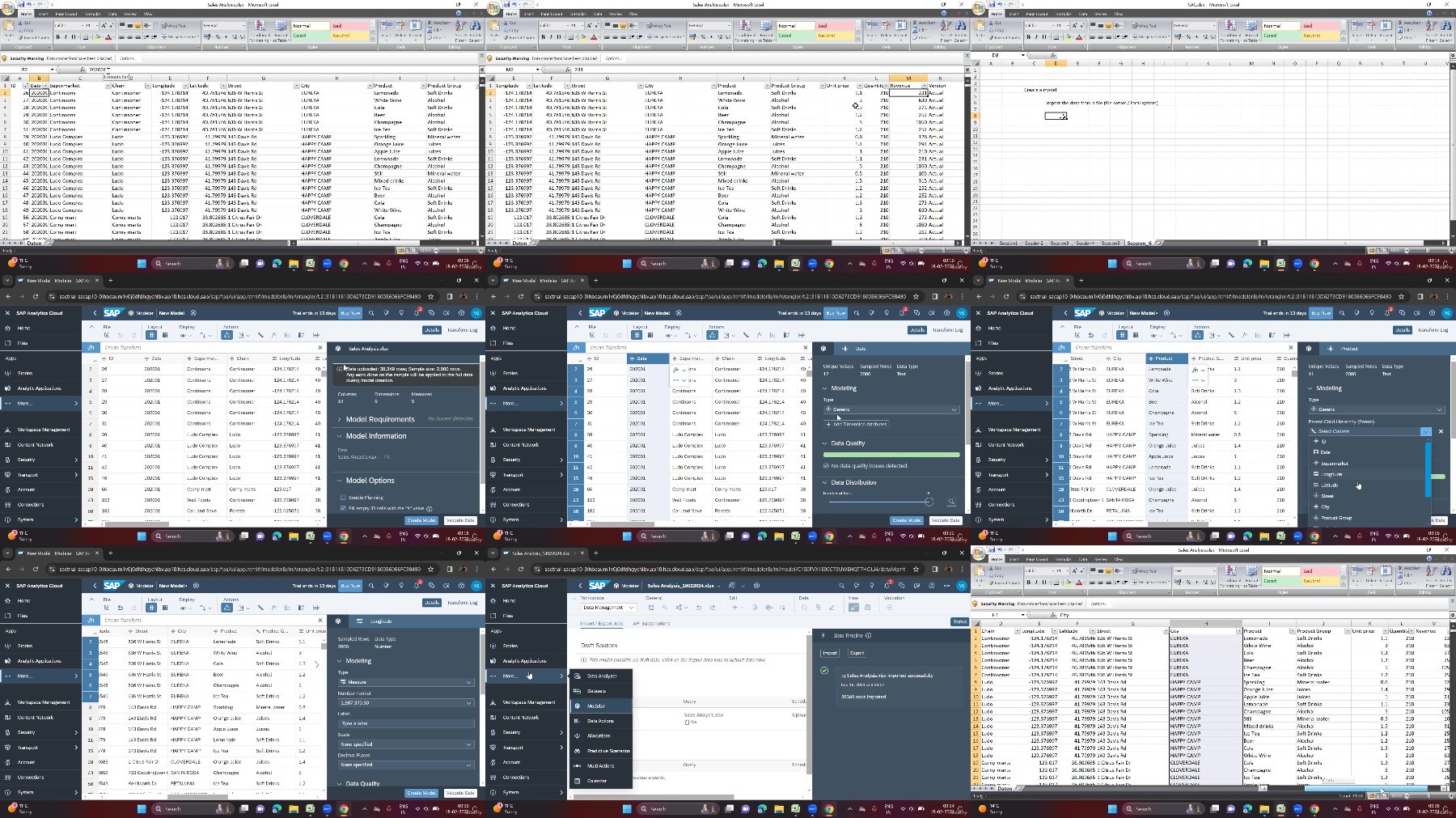Toggle the Fill empty ID cells checkbox
This screenshot has height=818, width=1456.
pos(343,508)
